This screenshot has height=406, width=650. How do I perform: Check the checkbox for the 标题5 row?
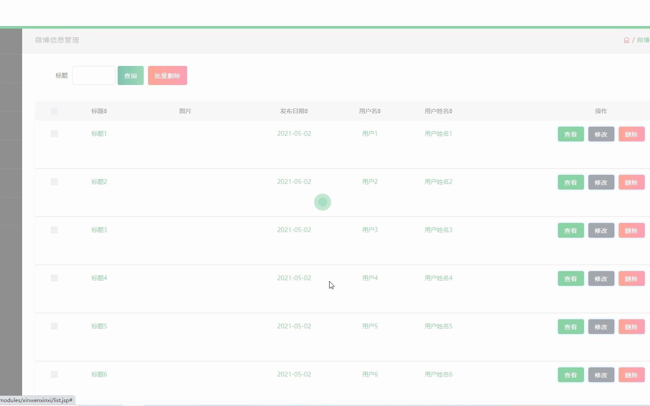coord(54,326)
